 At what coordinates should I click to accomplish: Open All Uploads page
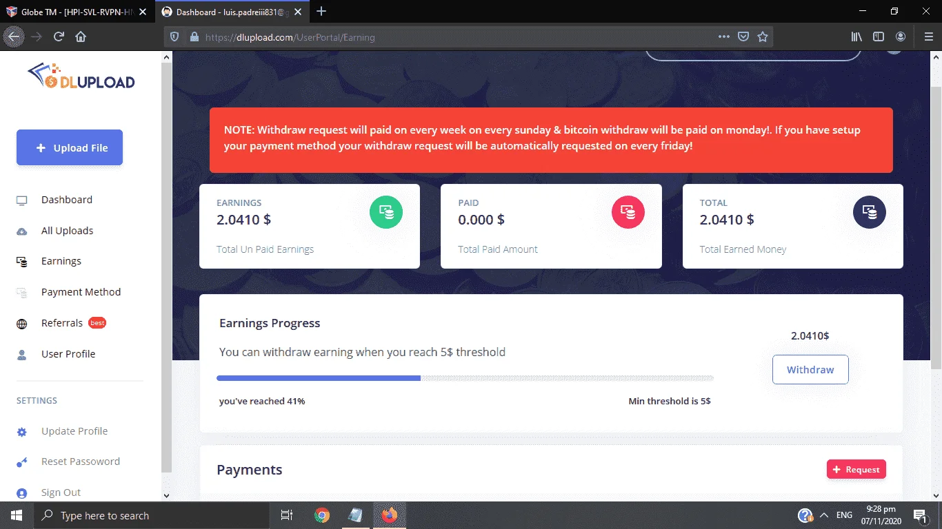(67, 231)
